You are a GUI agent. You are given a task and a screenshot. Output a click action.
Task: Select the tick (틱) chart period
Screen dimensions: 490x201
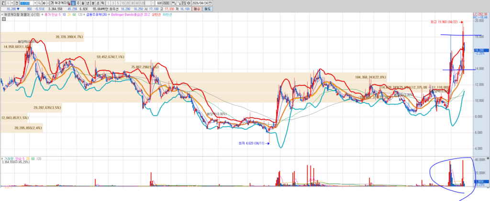coord(102,3)
